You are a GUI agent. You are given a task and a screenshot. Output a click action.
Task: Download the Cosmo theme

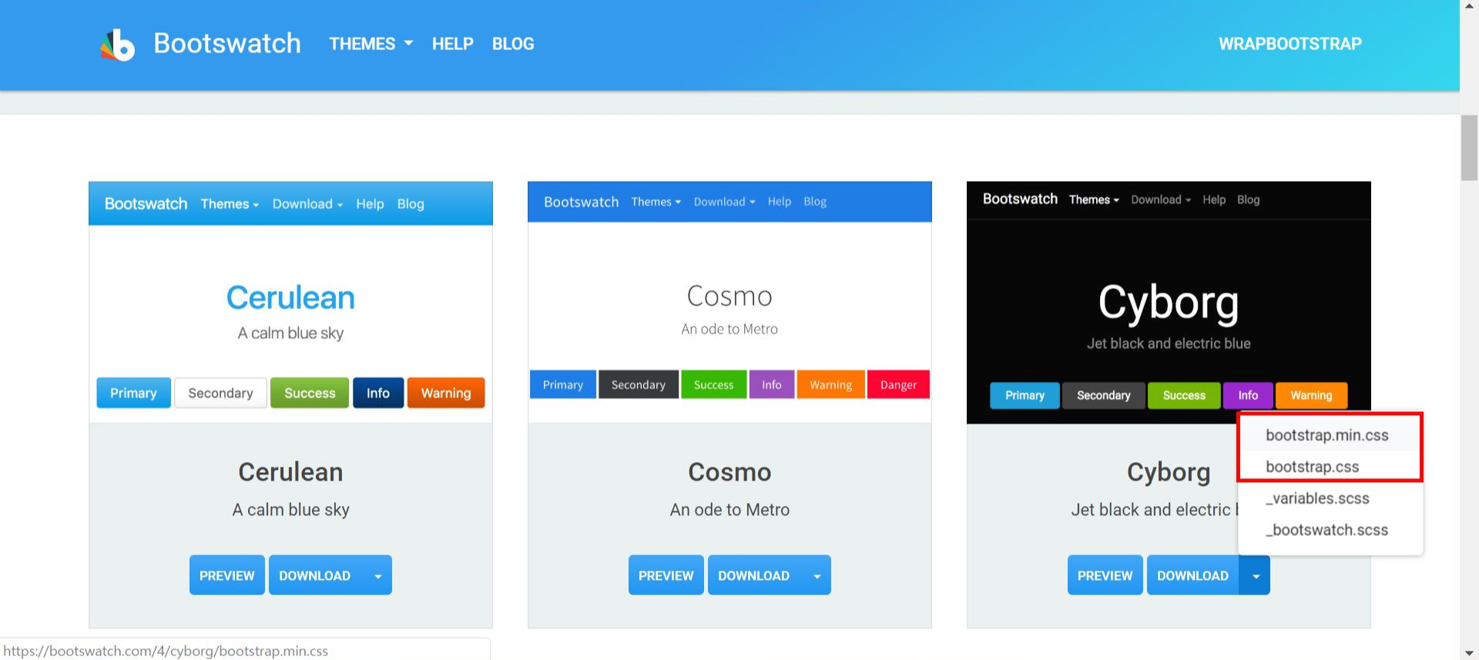coord(753,575)
